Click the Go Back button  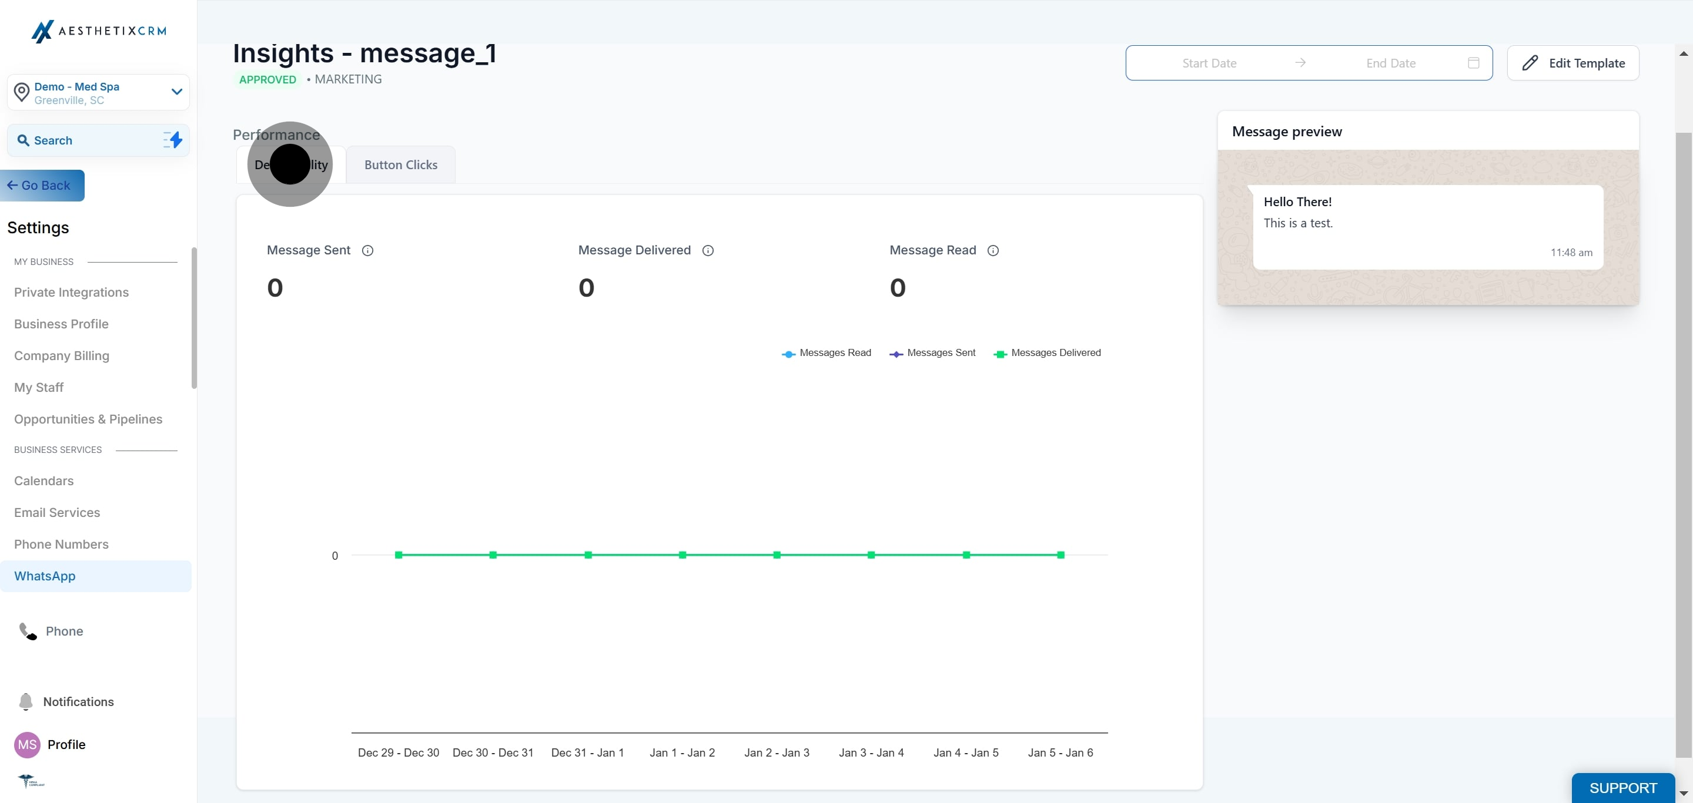pyautogui.click(x=42, y=185)
